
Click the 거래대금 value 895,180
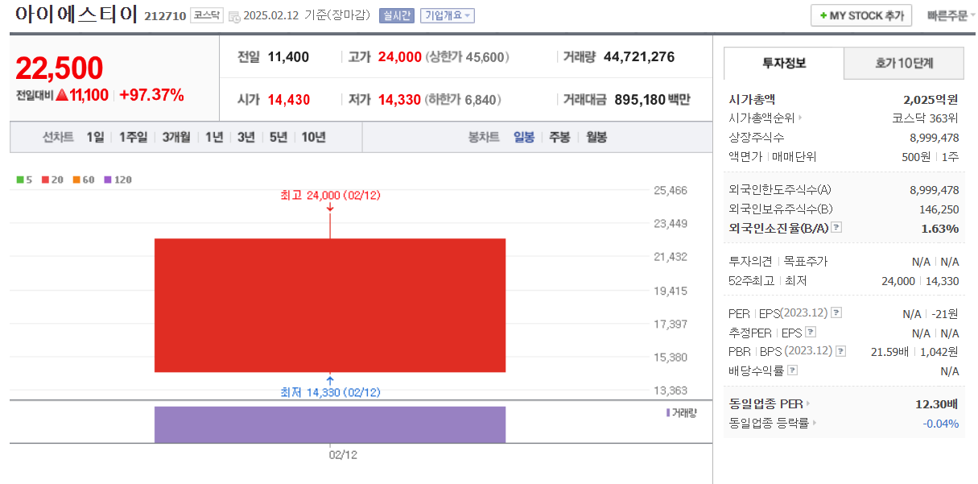click(x=640, y=100)
